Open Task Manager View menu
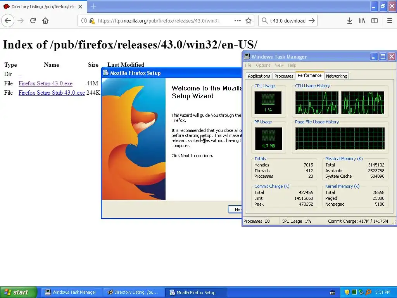The image size is (397, 298). (x=279, y=65)
